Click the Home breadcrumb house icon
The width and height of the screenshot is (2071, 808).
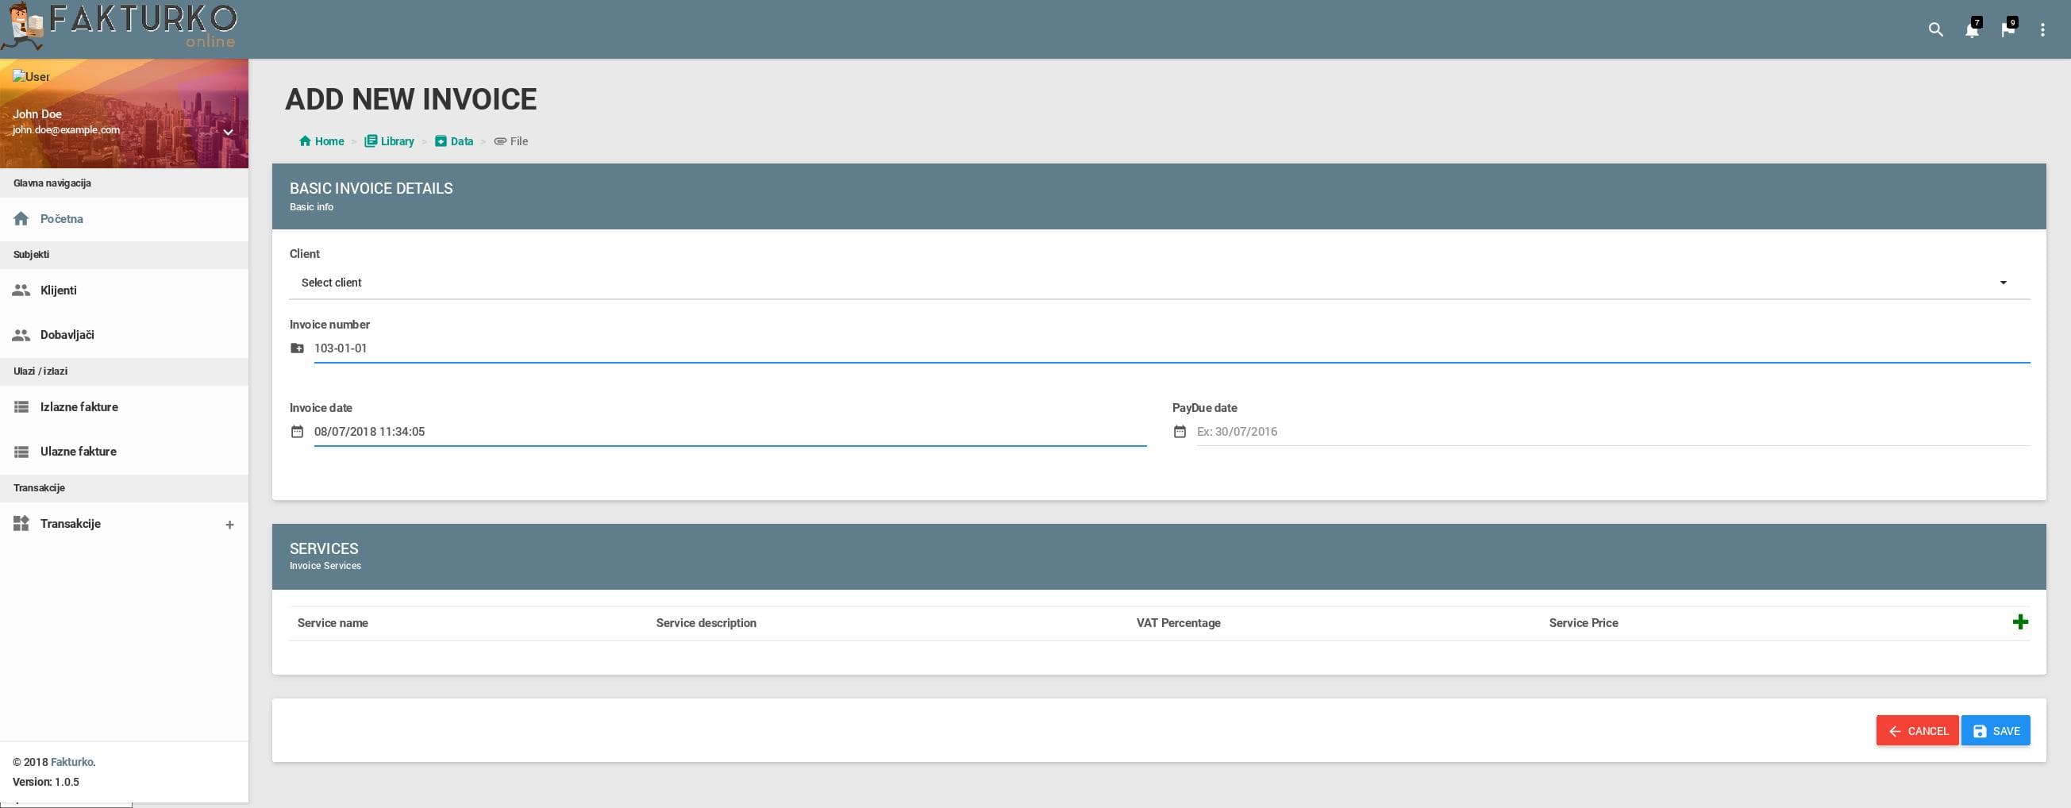(305, 141)
